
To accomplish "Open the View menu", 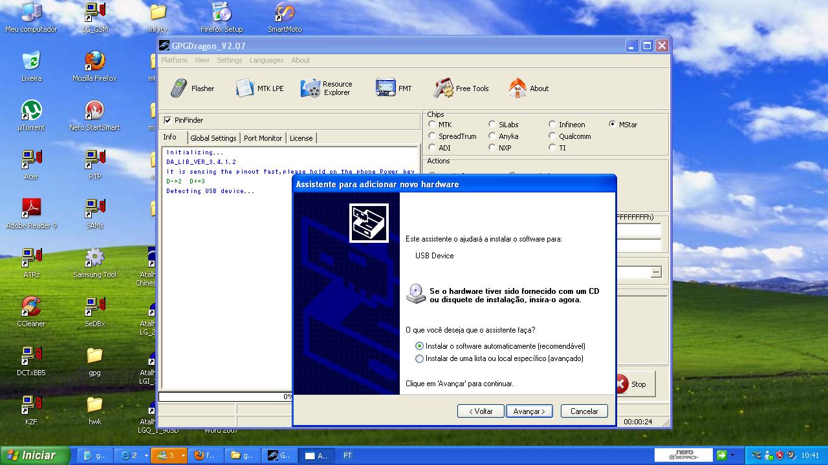I will click(x=202, y=60).
